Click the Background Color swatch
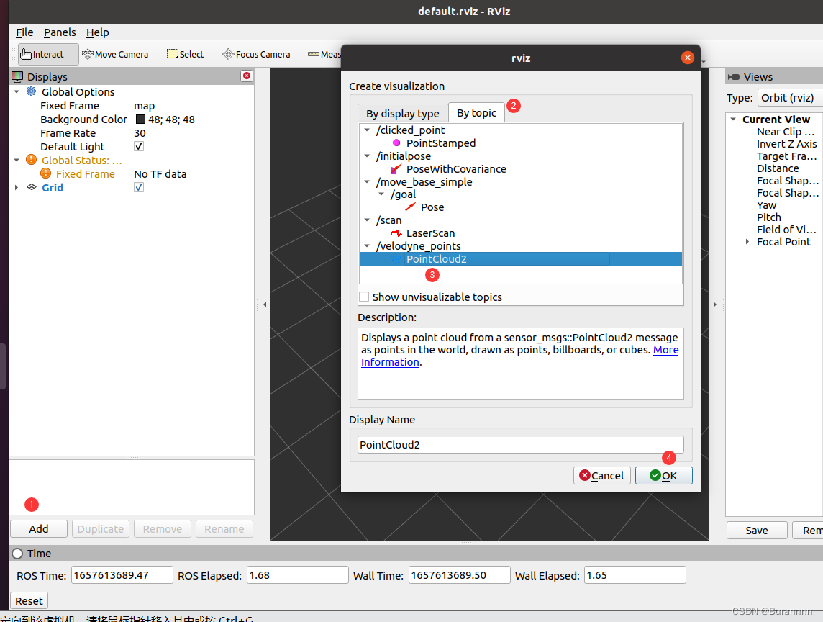The image size is (823, 622). tap(139, 119)
